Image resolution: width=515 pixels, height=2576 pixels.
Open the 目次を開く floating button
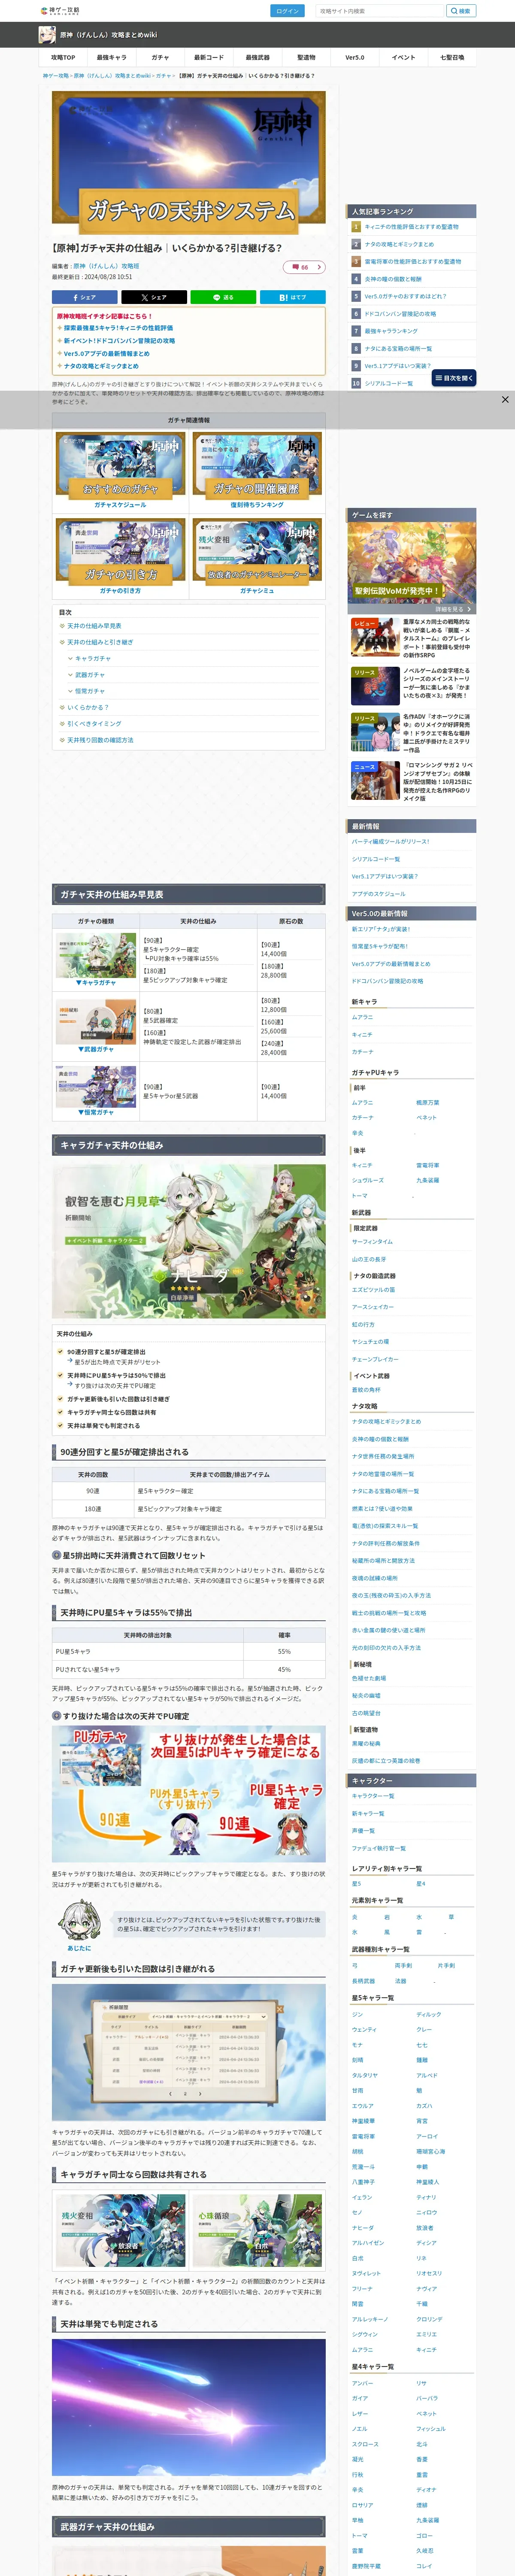click(x=454, y=378)
